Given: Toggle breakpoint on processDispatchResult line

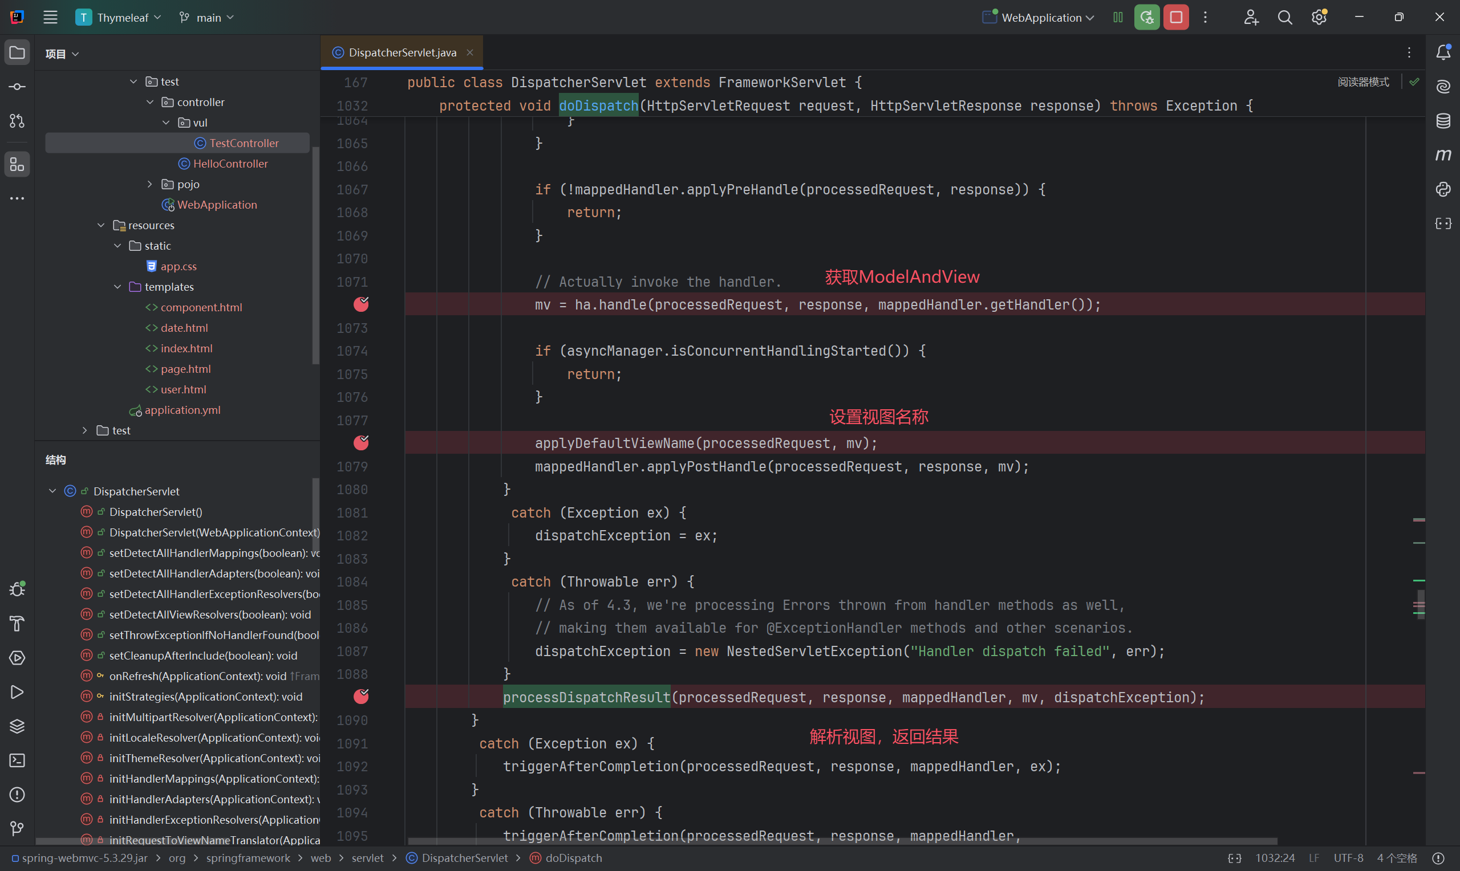Looking at the screenshot, I should click(361, 697).
